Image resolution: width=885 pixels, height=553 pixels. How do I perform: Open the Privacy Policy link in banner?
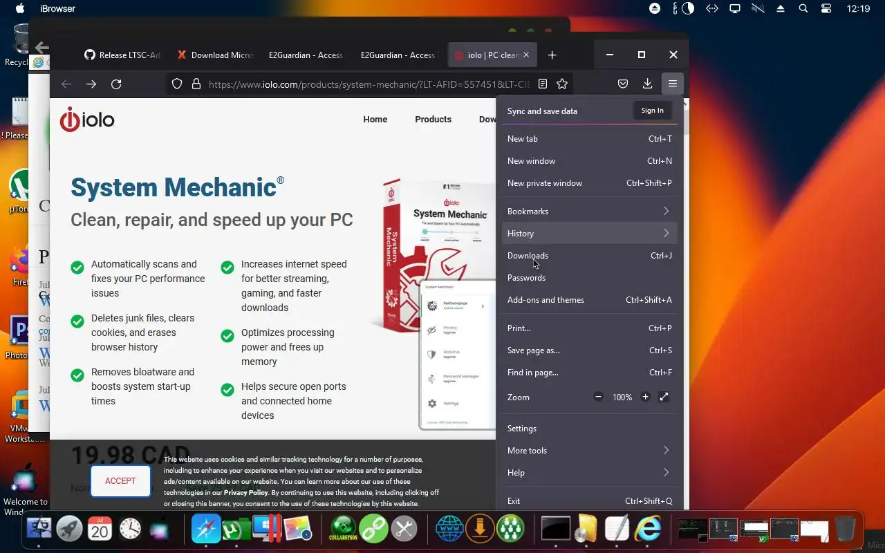tap(245, 493)
